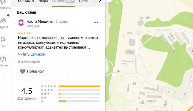Click the tabs scroll-right chevron
193x111 pixels.
(x=100, y=1)
